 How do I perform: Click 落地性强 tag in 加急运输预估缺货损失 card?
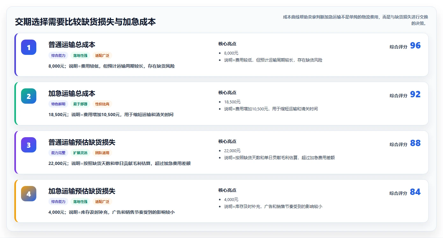pos(80,202)
